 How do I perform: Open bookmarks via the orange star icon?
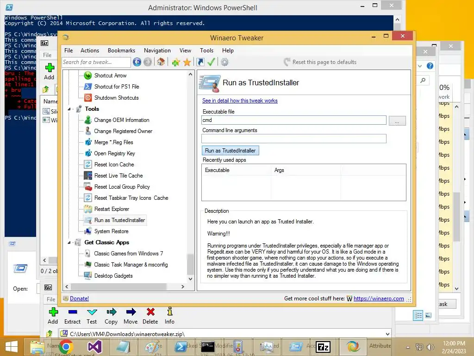tap(187, 62)
